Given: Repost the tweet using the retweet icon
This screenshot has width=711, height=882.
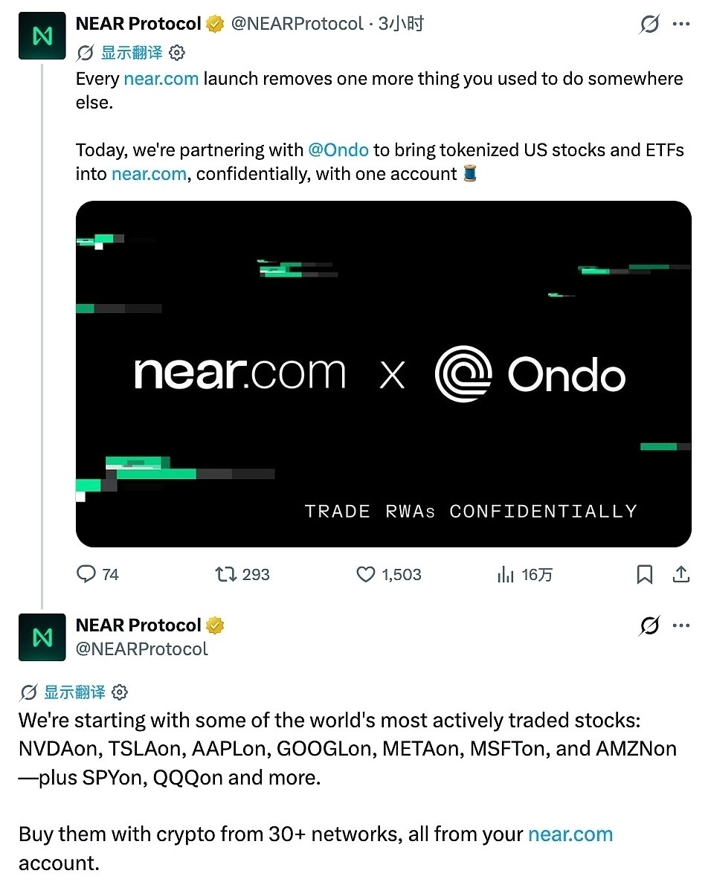Looking at the screenshot, I should pyautogui.click(x=225, y=574).
